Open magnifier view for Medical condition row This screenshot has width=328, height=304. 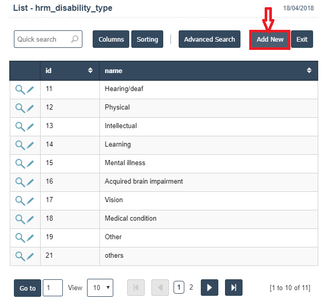pos(20,219)
